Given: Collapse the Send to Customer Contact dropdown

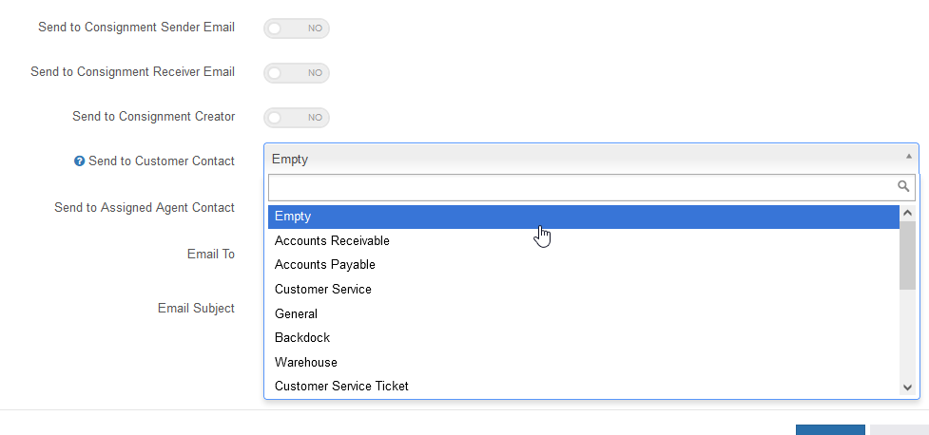Looking at the screenshot, I should (x=590, y=159).
